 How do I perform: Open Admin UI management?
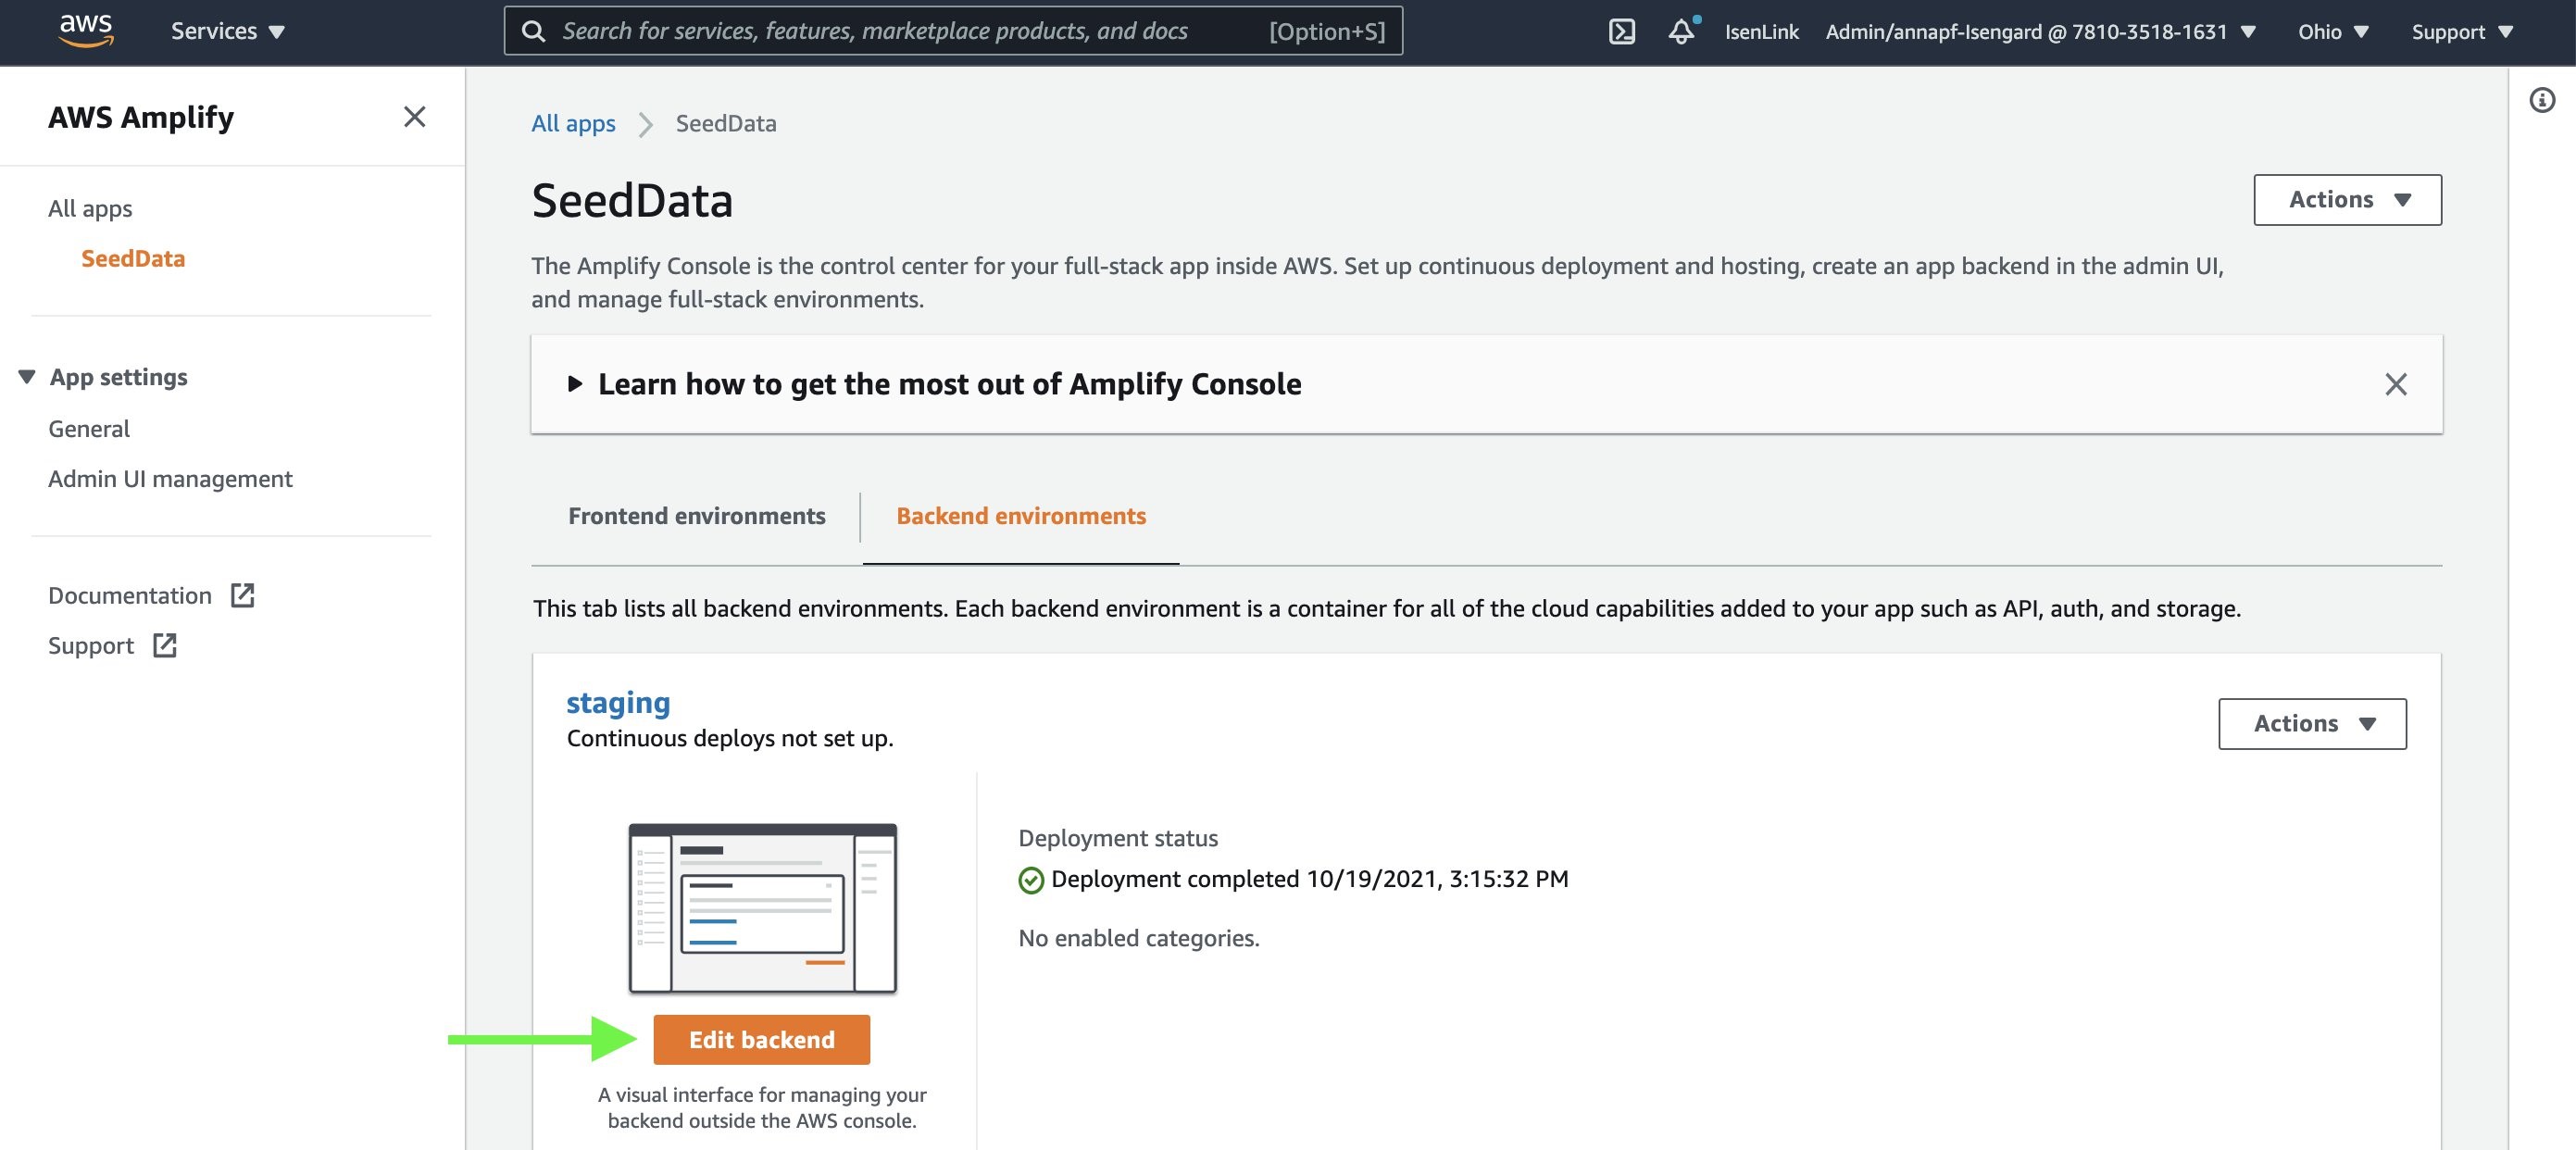pyautogui.click(x=170, y=478)
